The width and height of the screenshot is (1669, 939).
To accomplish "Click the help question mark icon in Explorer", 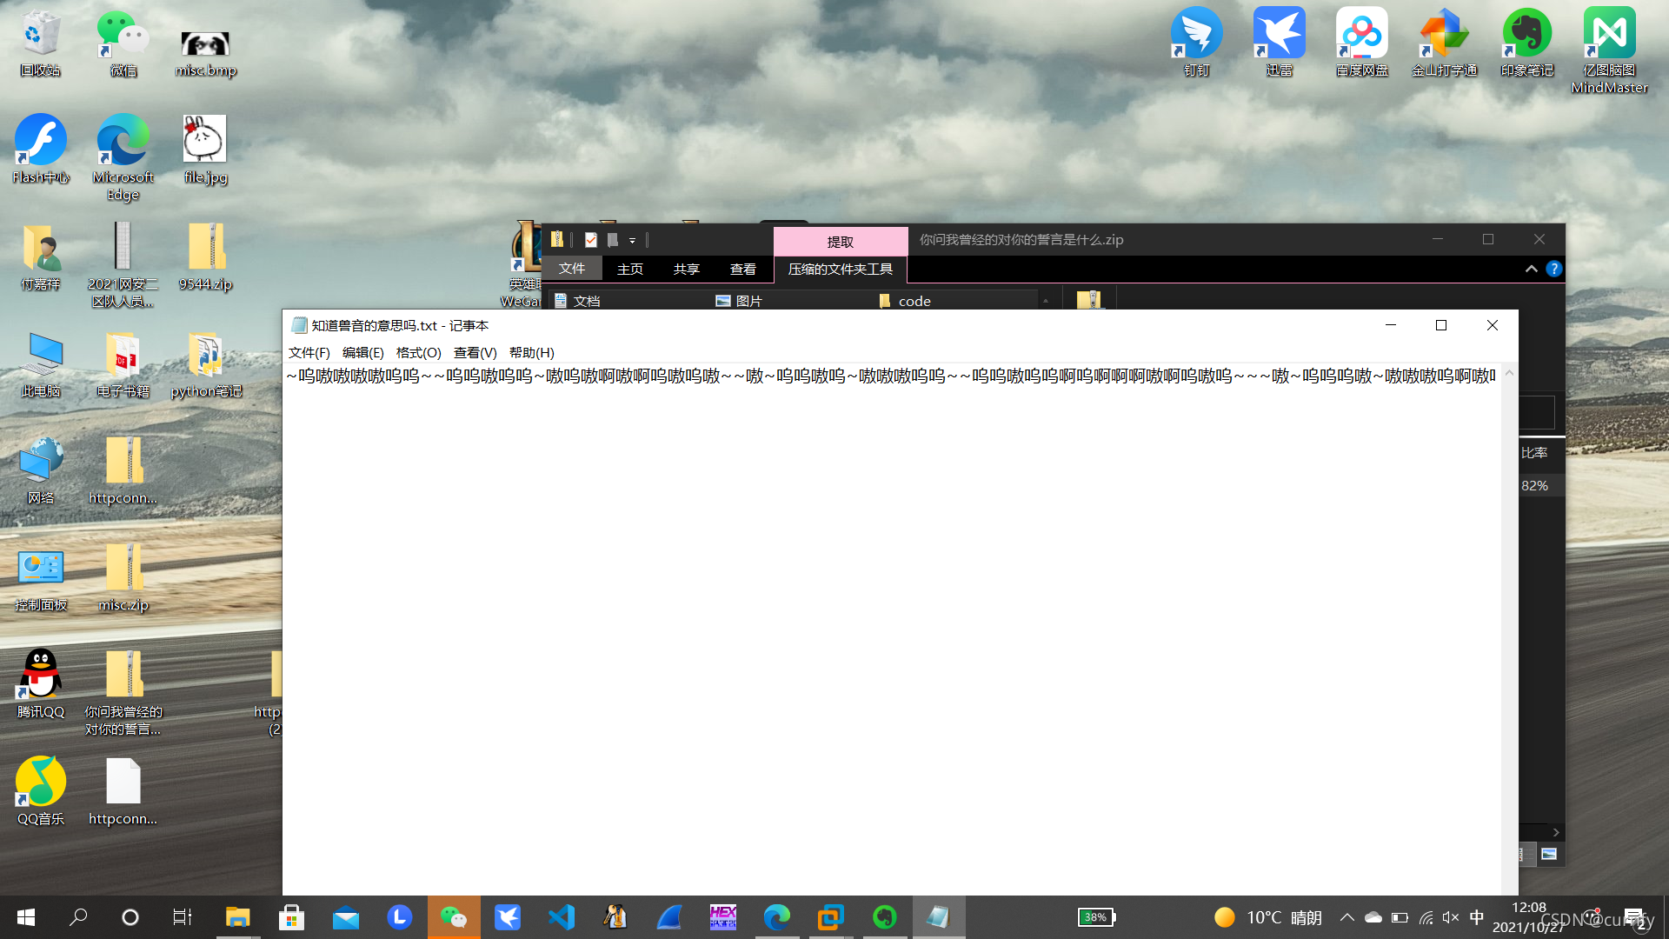I will tap(1553, 270).
